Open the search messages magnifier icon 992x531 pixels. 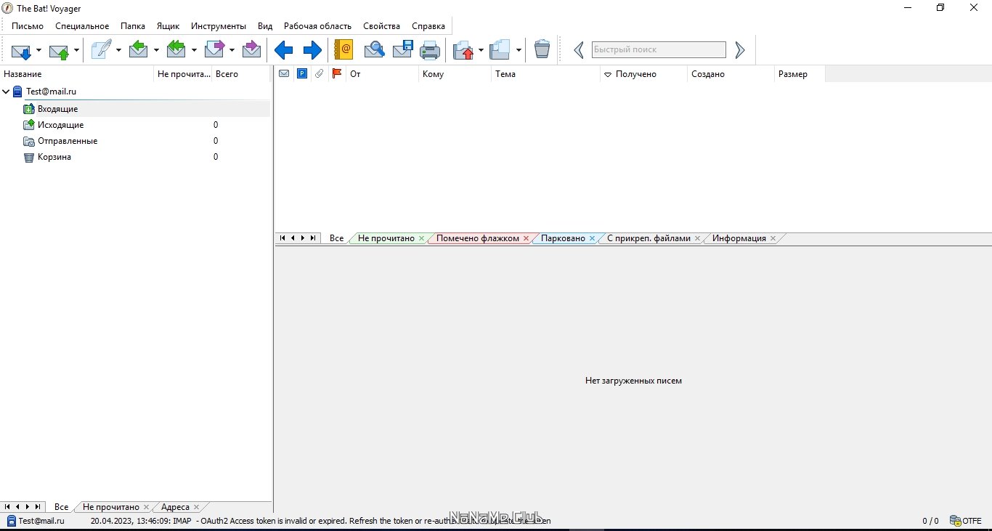pyautogui.click(x=374, y=49)
